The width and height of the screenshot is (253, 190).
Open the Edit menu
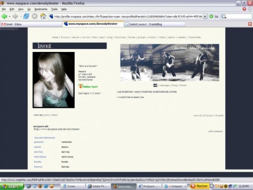click(12, 9)
